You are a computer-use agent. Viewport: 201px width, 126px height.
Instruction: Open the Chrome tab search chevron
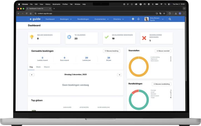[184, 9]
